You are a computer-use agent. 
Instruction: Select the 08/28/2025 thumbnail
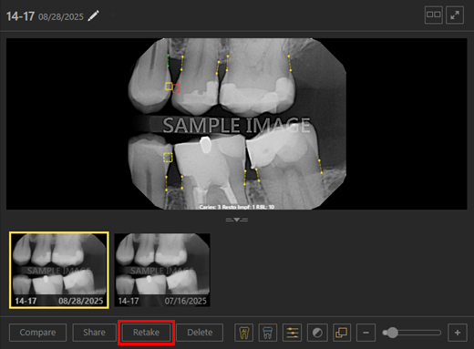tap(59, 270)
